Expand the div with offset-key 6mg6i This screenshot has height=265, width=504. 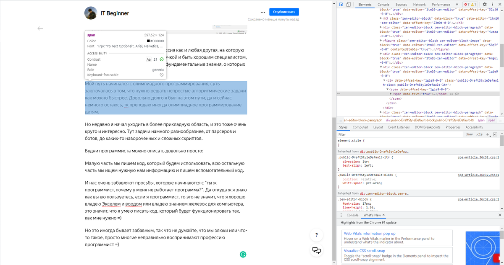click(381, 54)
